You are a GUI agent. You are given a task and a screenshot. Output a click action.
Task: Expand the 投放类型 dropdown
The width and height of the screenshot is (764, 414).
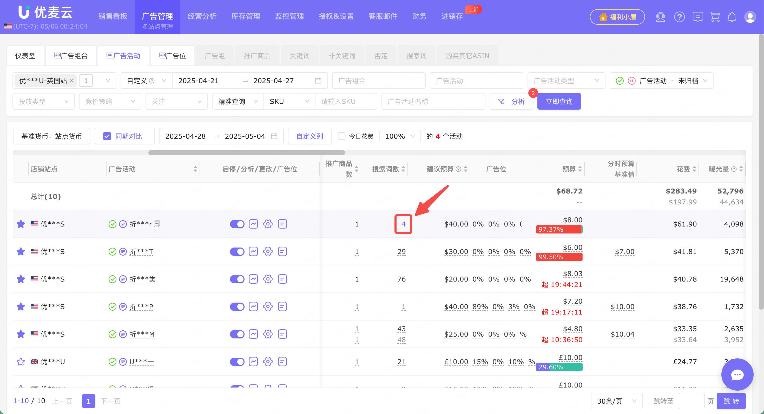(44, 101)
